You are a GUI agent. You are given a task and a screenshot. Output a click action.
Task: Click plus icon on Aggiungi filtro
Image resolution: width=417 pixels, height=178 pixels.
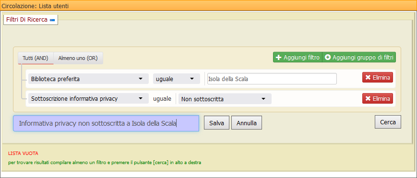[278, 58]
